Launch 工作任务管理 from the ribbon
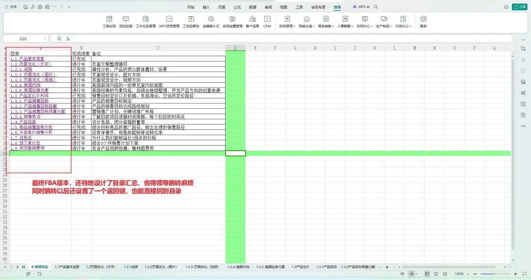Image resolution: width=531 pixels, height=280 pixels. pos(146,22)
